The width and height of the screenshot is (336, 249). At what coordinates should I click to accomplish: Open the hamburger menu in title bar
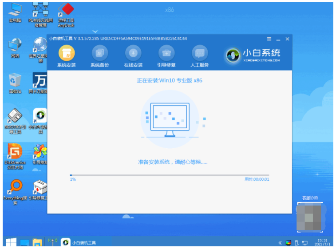[269, 39]
